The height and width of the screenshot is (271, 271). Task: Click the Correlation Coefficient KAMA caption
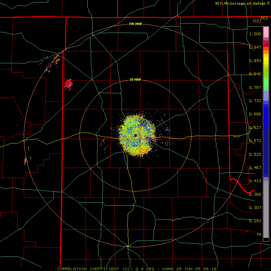tap(137, 269)
